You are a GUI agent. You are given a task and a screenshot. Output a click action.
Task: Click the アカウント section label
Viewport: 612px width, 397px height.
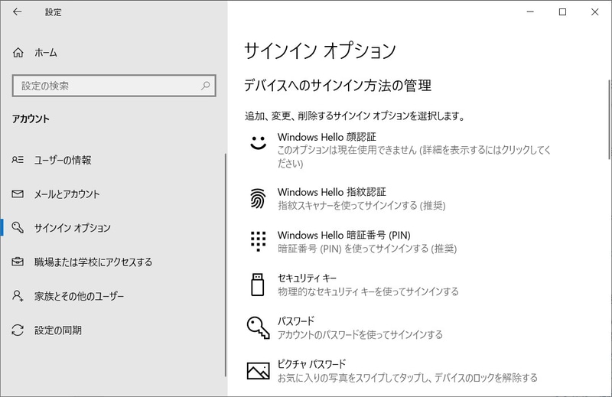pos(31,119)
